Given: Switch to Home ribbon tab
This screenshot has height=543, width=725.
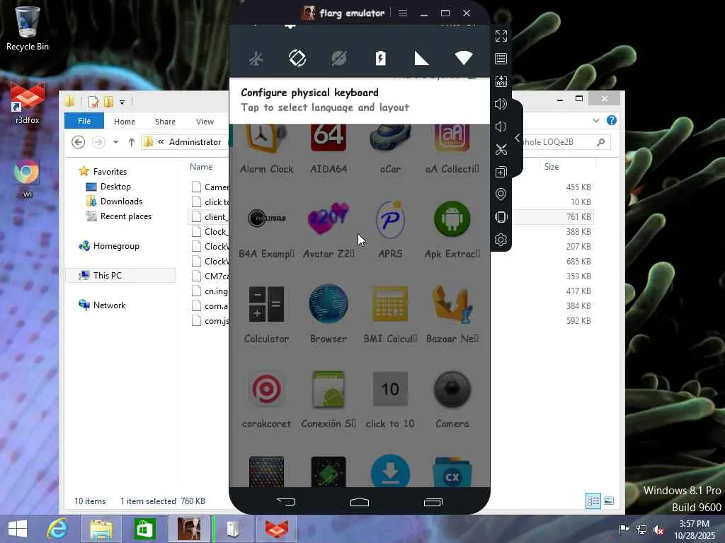Looking at the screenshot, I should (125, 122).
